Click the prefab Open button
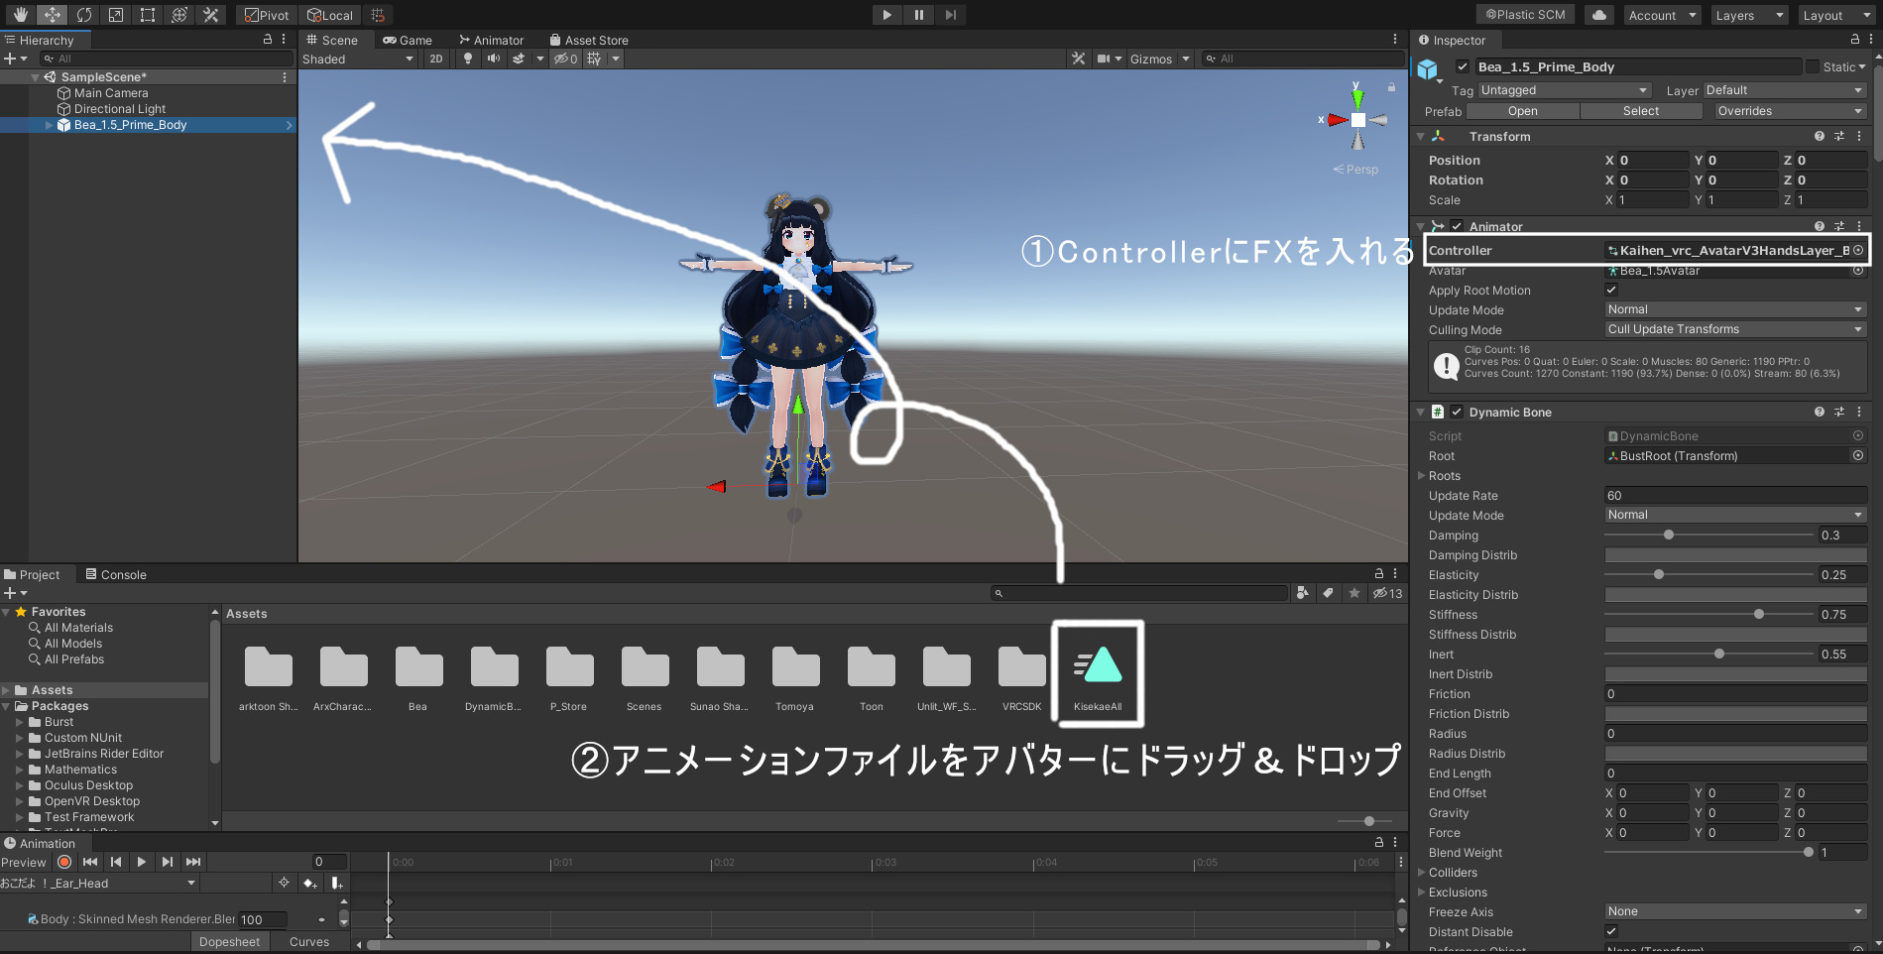Screen dimensions: 1883x954 pyautogui.click(x=1522, y=111)
